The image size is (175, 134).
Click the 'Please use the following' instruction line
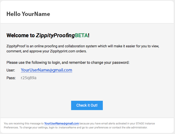(68, 62)
